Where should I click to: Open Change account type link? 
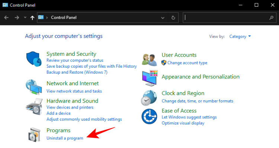click(x=187, y=63)
